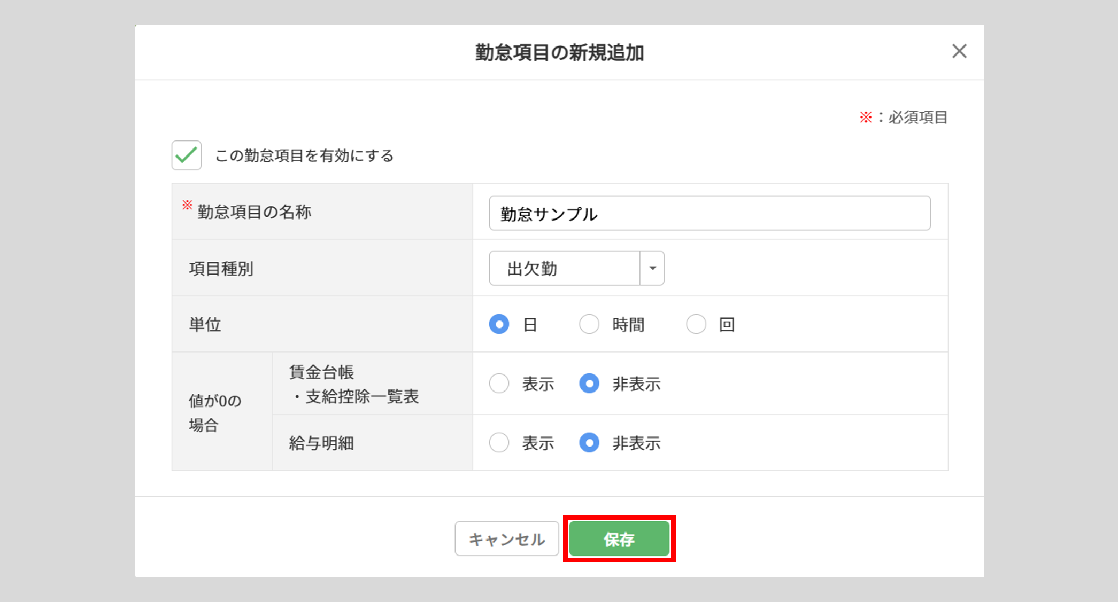Choose 表示 for 給与明細
Image resolution: width=1118 pixels, height=602 pixels.
point(499,443)
